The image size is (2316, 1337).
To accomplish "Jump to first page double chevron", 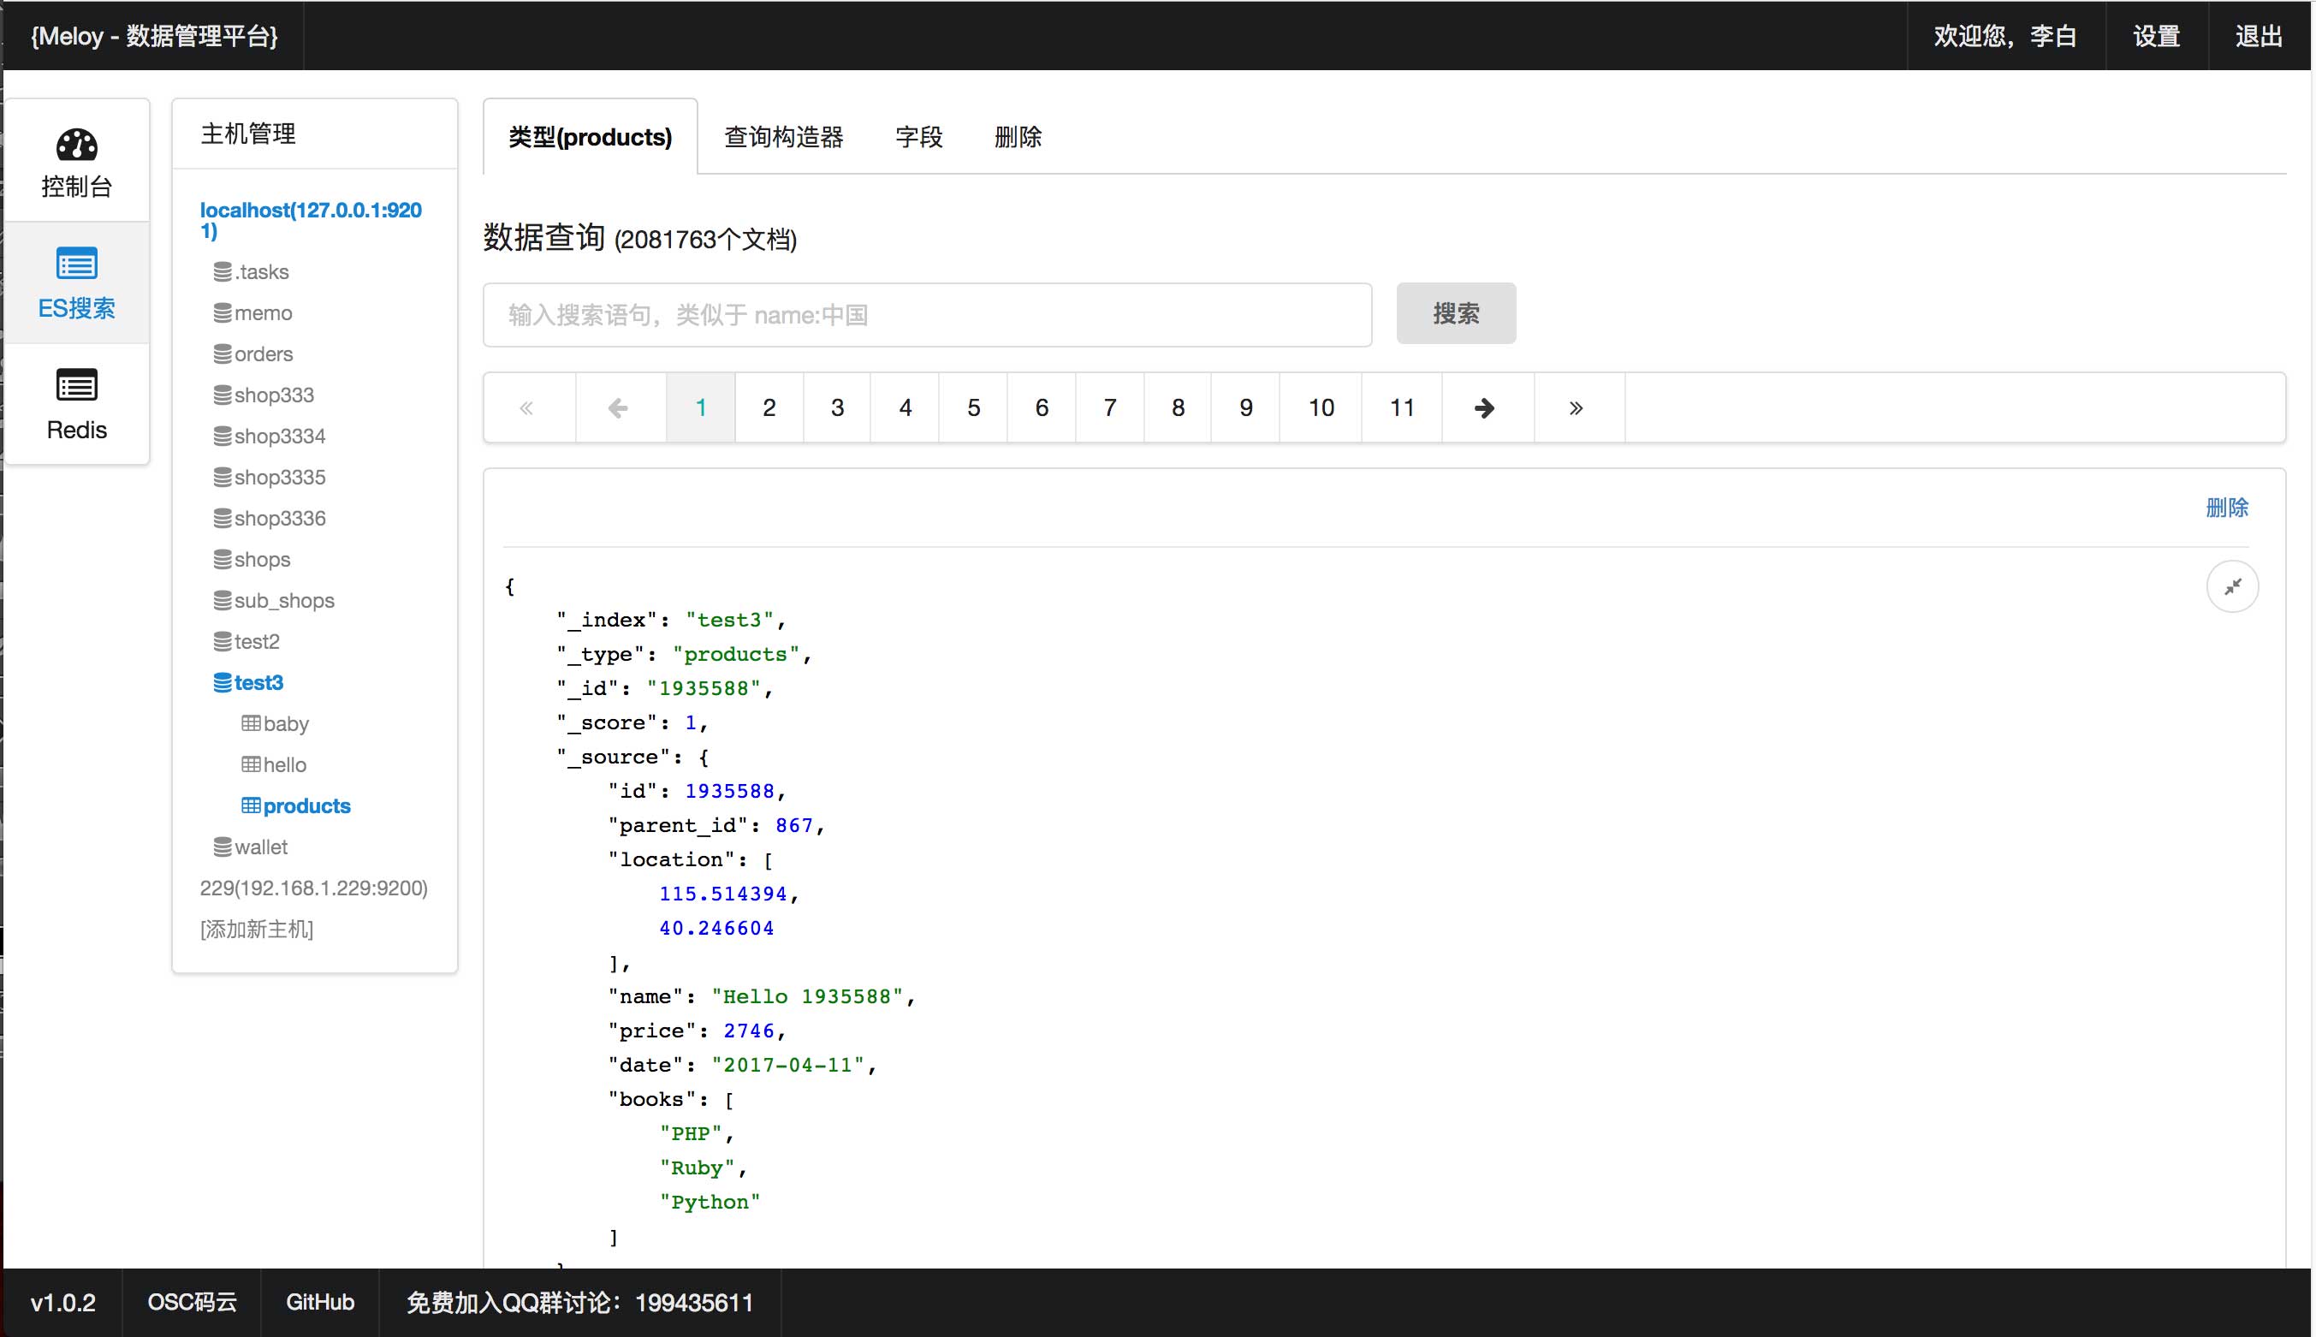I will [529, 407].
